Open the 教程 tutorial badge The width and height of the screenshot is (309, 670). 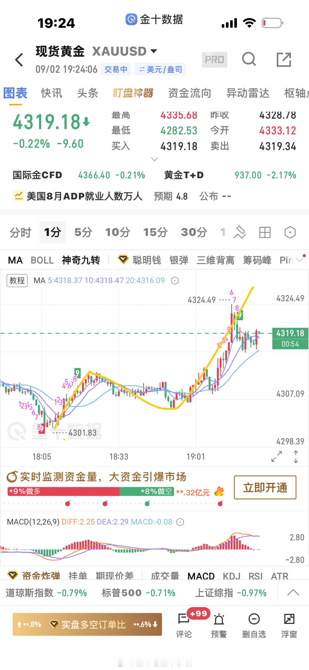pyautogui.click(x=17, y=280)
